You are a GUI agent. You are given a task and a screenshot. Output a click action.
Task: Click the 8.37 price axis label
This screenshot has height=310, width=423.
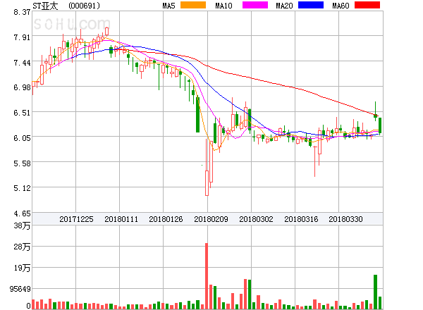click(22, 12)
